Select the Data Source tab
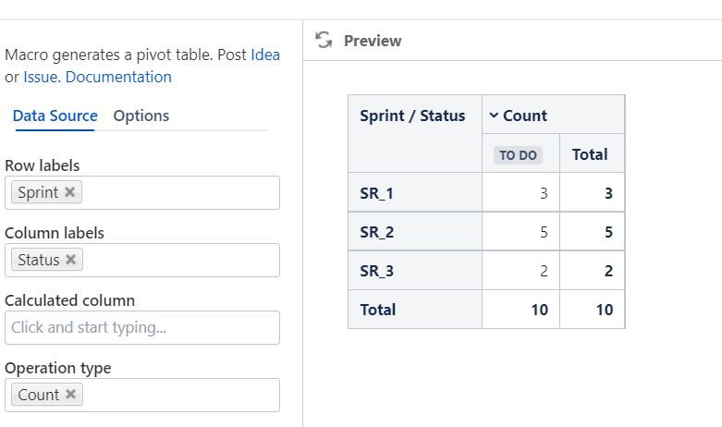Image resolution: width=722 pixels, height=427 pixels. tap(55, 116)
